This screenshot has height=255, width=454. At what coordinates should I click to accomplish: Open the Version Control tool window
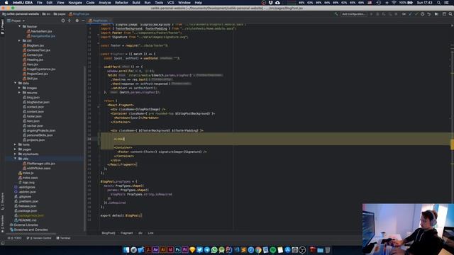(39, 238)
